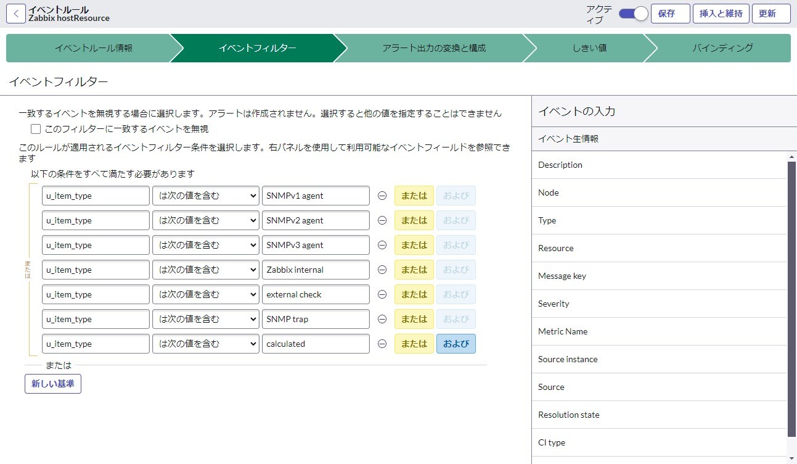Open operator dropdown for SNMPv1 agent row
797x464 pixels.
point(206,196)
